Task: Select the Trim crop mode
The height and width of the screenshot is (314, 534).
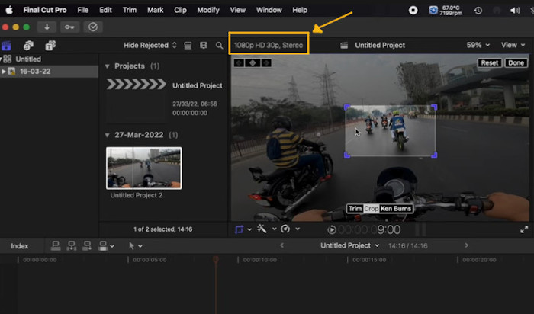Action: [355, 209]
